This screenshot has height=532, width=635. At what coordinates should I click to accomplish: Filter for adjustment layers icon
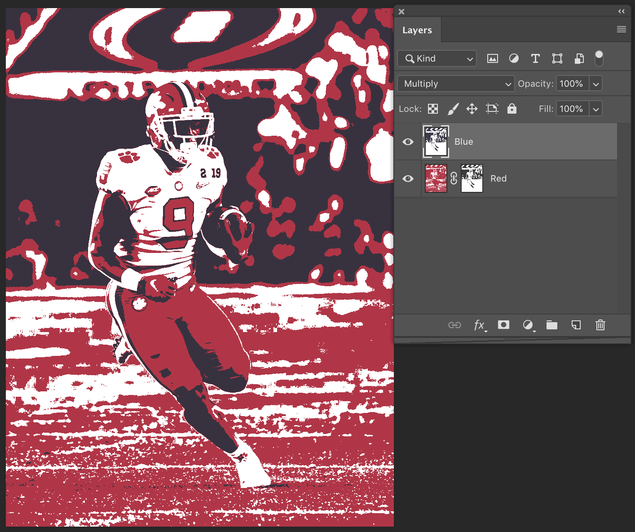[x=514, y=58]
